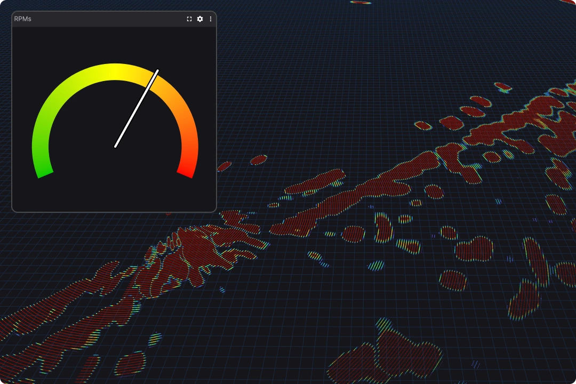The width and height of the screenshot is (576, 384).
Task: Select the small red oval right of RPMs panel
Action: [x=259, y=159]
